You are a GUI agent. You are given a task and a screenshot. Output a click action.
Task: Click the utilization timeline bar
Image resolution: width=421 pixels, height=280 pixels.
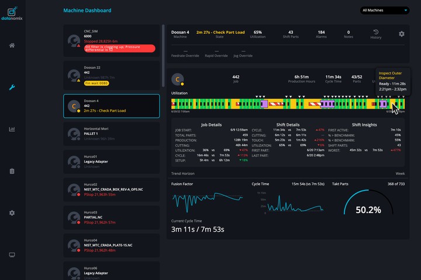point(288,104)
